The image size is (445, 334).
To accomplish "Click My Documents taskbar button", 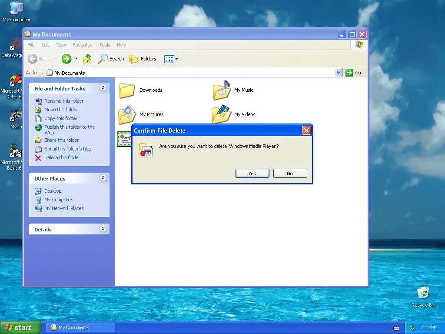I will [x=81, y=328].
